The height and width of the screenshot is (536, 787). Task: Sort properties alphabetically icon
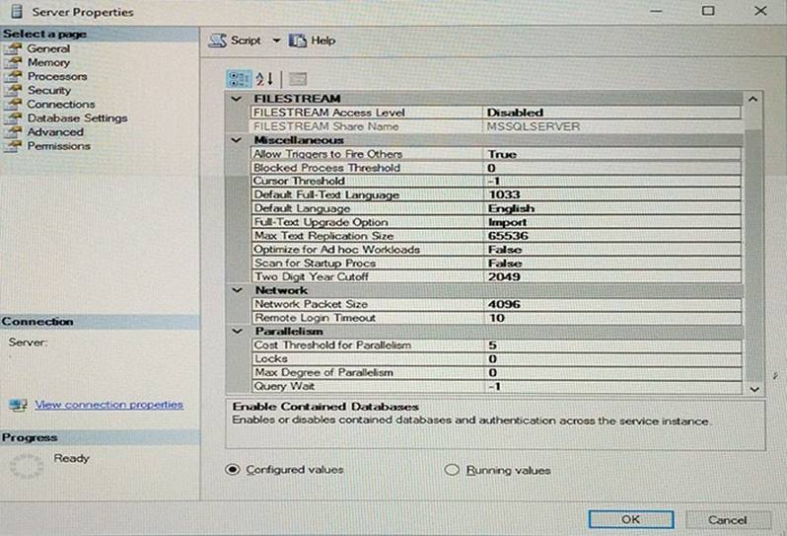[x=264, y=78]
